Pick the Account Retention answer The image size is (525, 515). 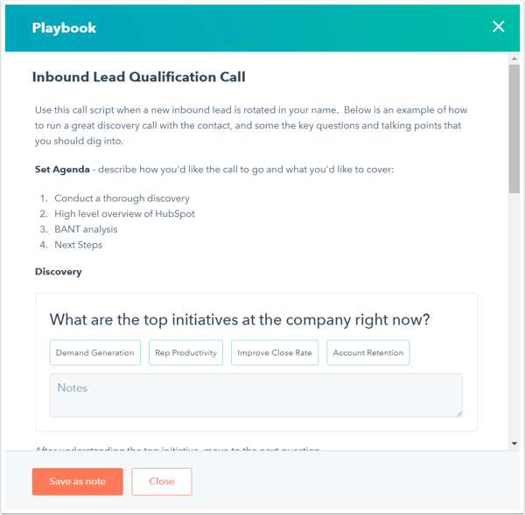point(367,352)
